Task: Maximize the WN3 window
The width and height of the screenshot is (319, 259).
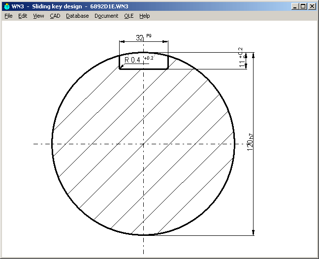Action: [x=303, y=6]
